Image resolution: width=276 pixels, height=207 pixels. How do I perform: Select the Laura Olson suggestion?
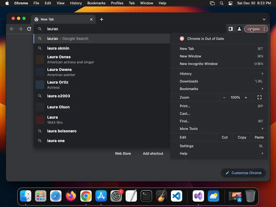coord(102,107)
